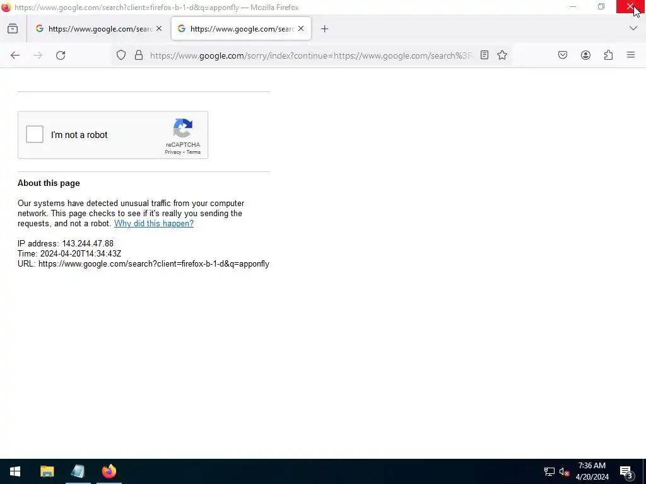Open tracking protection shield icon
Viewport: 646px width, 484px height.
point(120,55)
